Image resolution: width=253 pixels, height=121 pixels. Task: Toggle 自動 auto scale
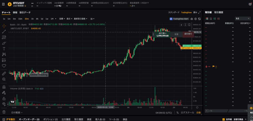(x=199, y=113)
